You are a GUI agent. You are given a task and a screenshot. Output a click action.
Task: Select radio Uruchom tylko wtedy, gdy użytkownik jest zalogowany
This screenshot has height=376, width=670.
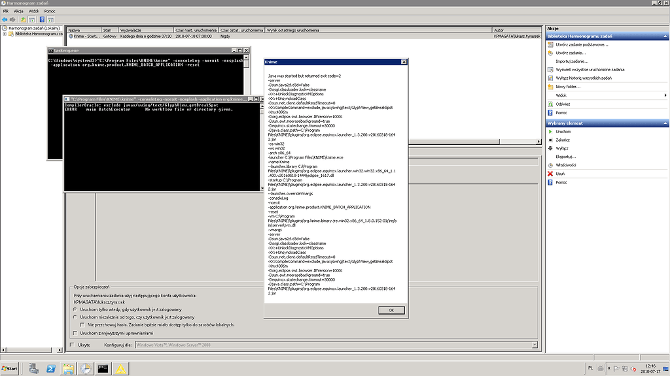click(x=76, y=309)
